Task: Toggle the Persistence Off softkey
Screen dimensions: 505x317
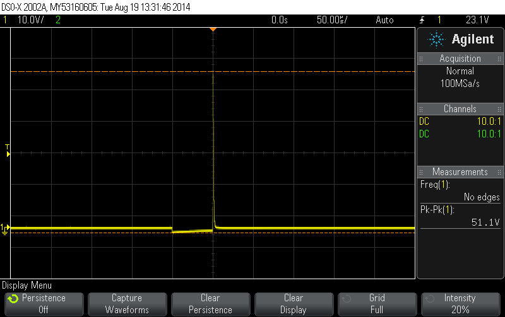Action: point(44,304)
